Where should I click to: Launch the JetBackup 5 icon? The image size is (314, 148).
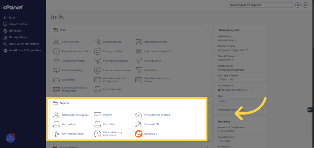(138, 134)
